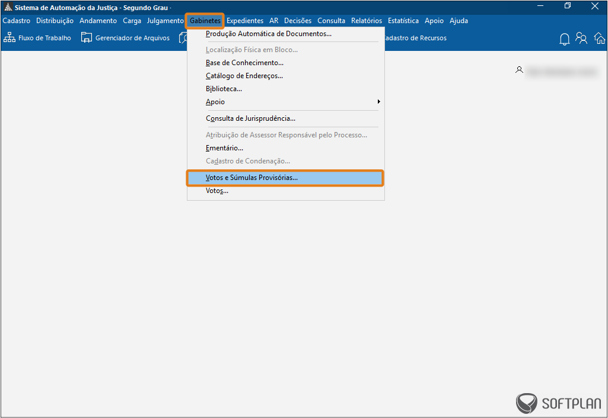Choose the Biblioteca menu entry
This screenshot has width=608, height=418.
(286, 89)
